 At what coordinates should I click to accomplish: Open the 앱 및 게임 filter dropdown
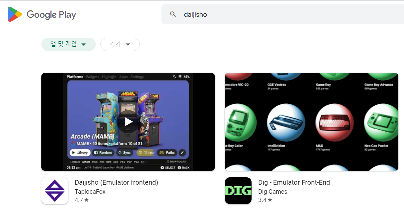coord(68,44)
